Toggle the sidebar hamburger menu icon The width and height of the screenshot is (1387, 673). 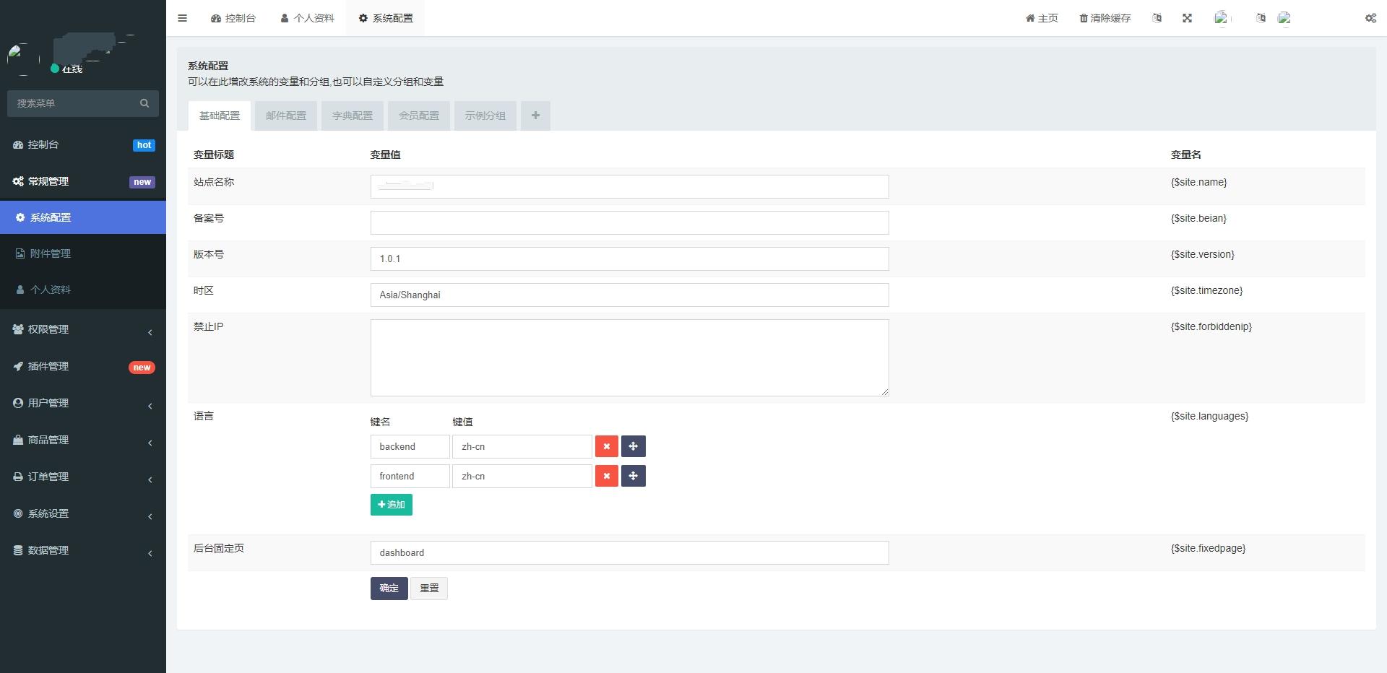click(182, 18)
